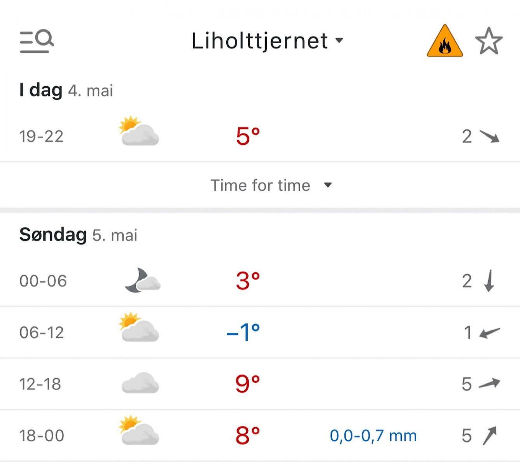This screenshot has height=467, width=520.
Task: Tap the downward wind arrow for 00-06
Action: 489,281
